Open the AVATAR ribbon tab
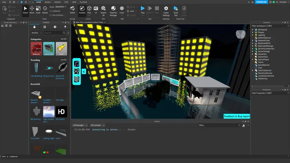 pos(57,2)
